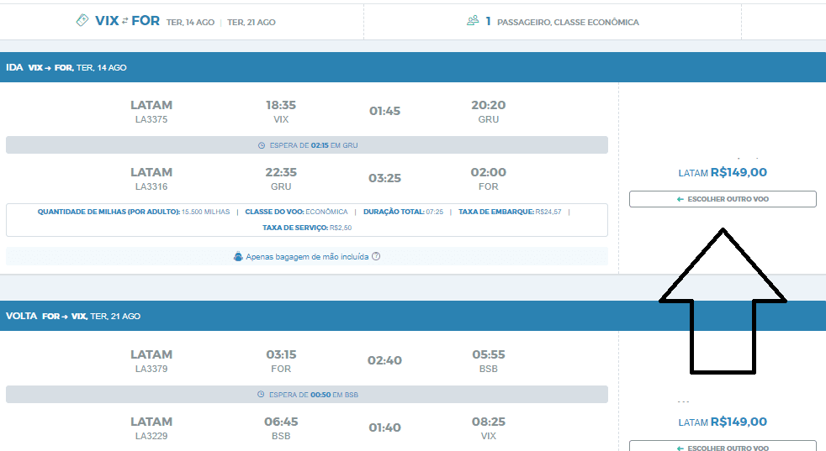Click Escolher outro voo for return flight
The height and width of the screenshot is (451, 826).
click(x=723, y=446)
